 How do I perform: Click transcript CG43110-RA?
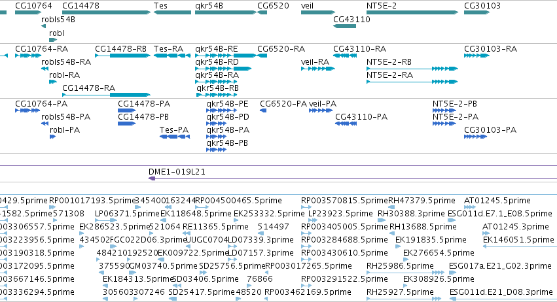click(345, 56)
